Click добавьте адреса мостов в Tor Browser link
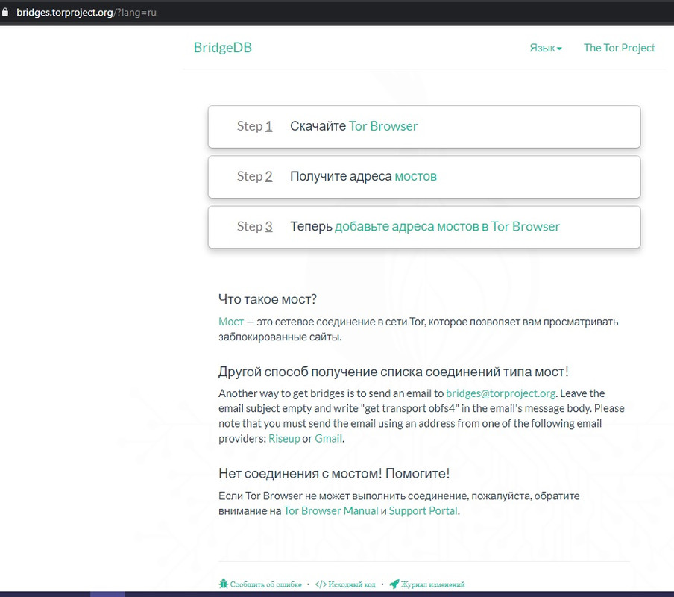The image size is (674, 597). [447, 227]
